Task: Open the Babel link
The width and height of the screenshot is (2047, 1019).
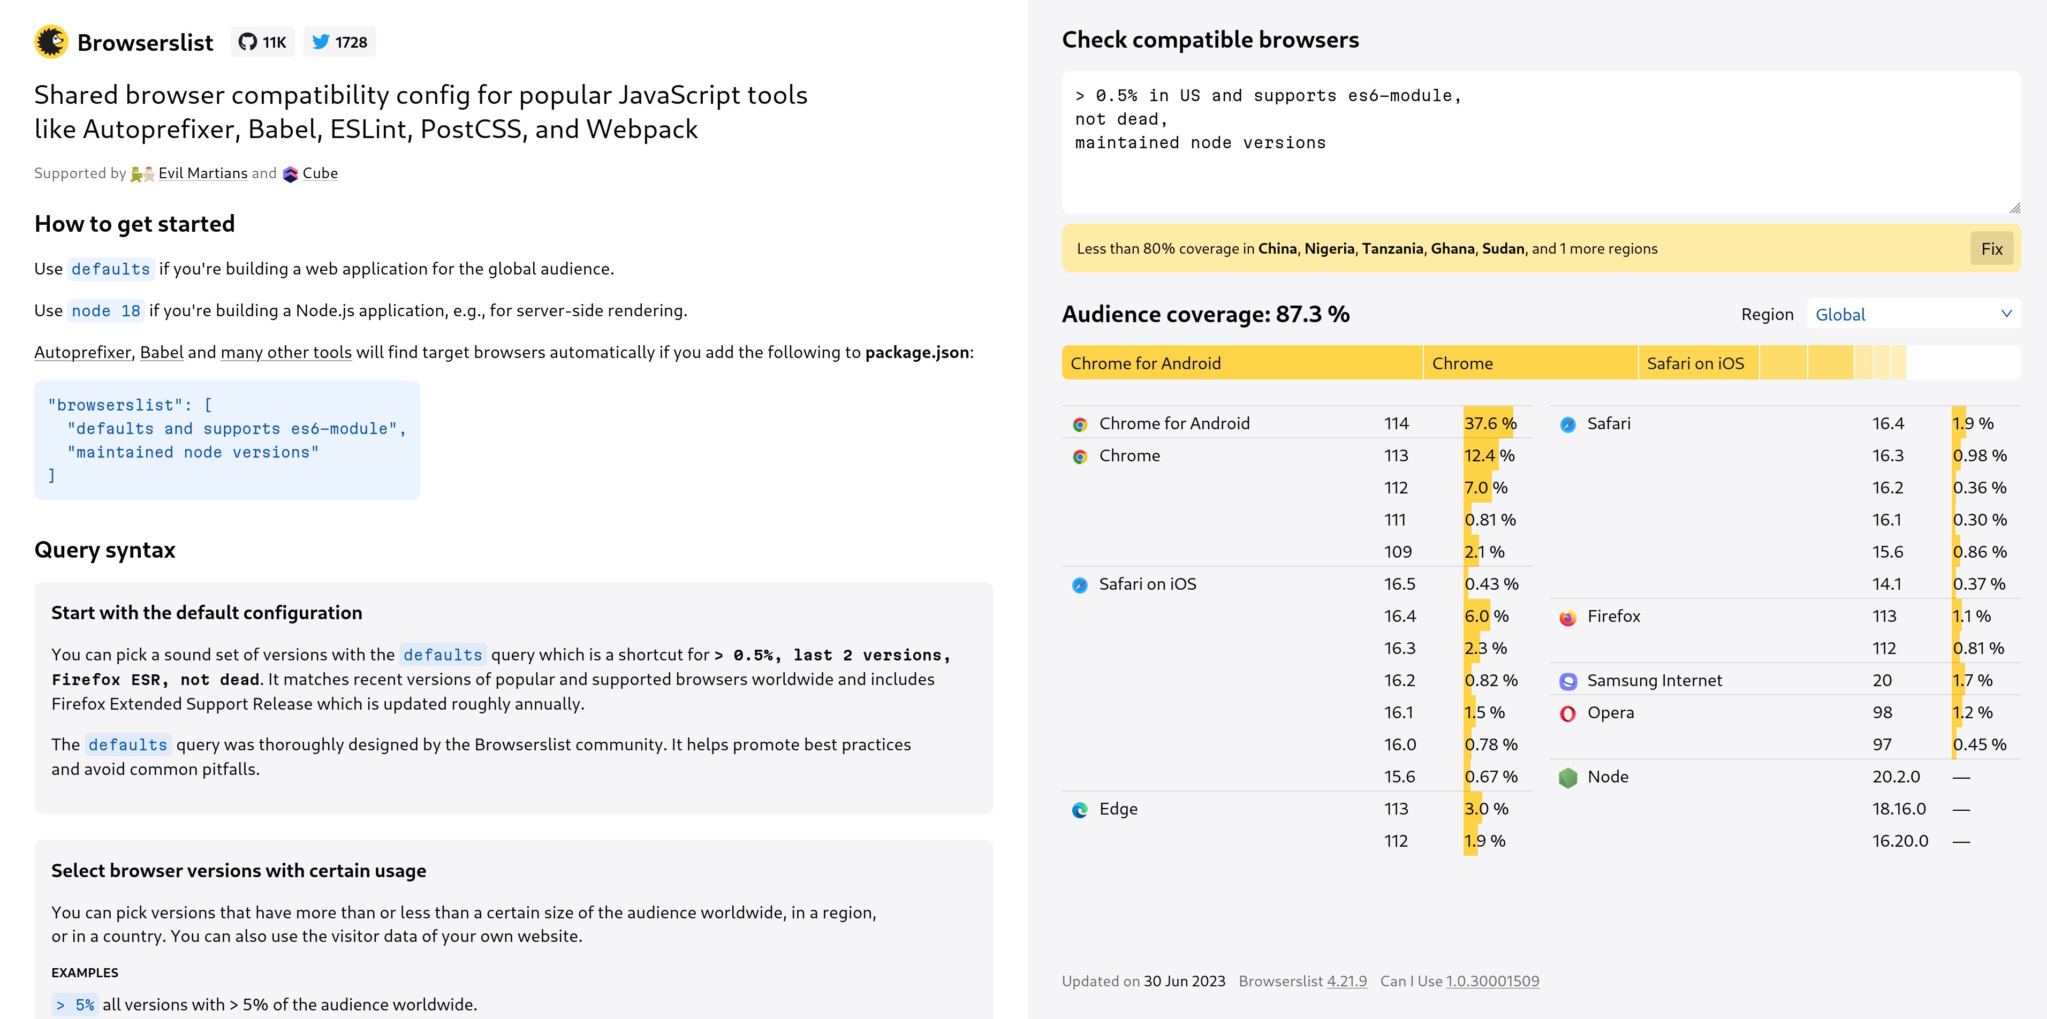Action: 161,352
